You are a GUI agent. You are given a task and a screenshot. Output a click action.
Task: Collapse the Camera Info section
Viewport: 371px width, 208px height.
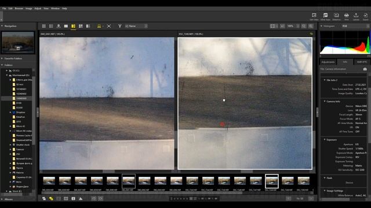point(325,102)
